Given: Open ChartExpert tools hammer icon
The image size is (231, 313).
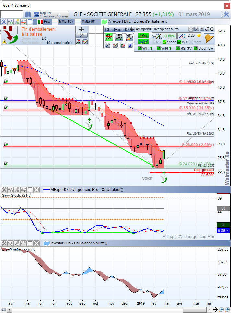Looking at the screenshot, I should (x=108, y=45).
